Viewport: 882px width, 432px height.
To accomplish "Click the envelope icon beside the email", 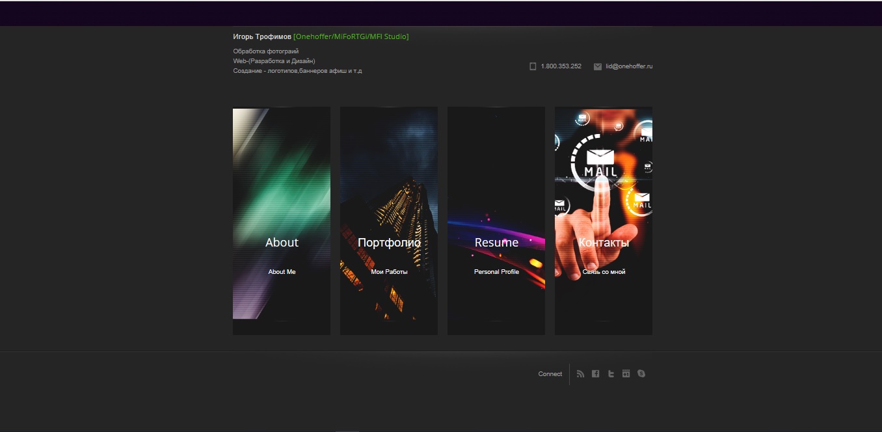I will pyautogui.click(x=598, y=66).
